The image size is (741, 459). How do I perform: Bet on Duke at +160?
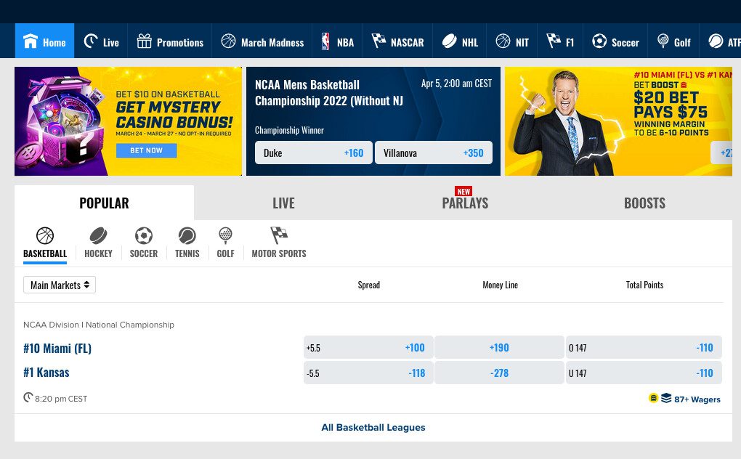click(x=314, y=153)
